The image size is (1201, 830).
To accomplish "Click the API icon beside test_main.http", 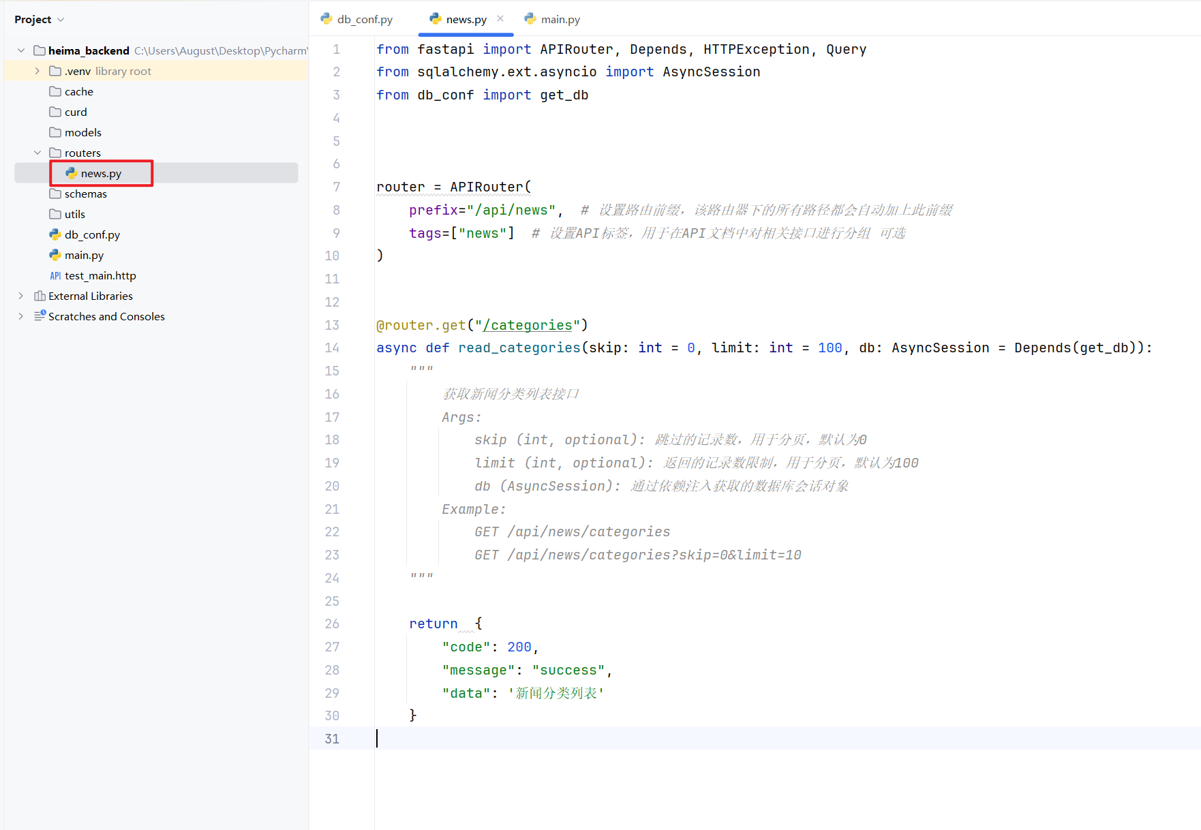I will coord(55,275).
